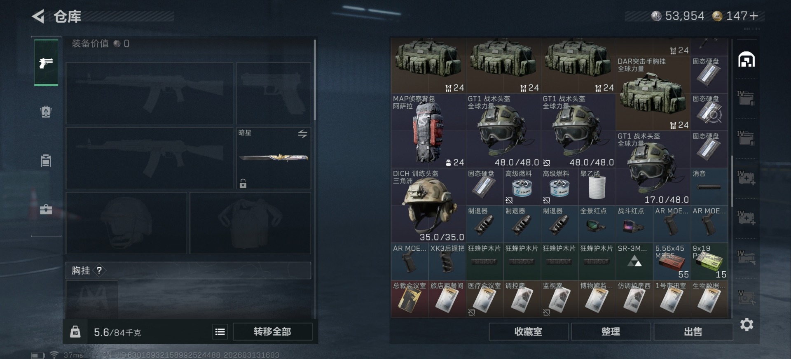Select the weapons loadout pistol tab icon
The height and width of the screenshot is (359, 791).
click(x=46, y=63)
